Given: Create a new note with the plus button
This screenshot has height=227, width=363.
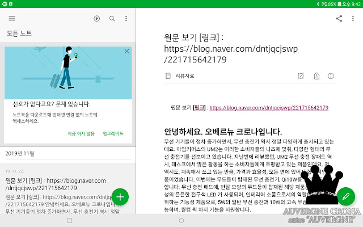Looking at the screenshot, I should coord(120,197).
